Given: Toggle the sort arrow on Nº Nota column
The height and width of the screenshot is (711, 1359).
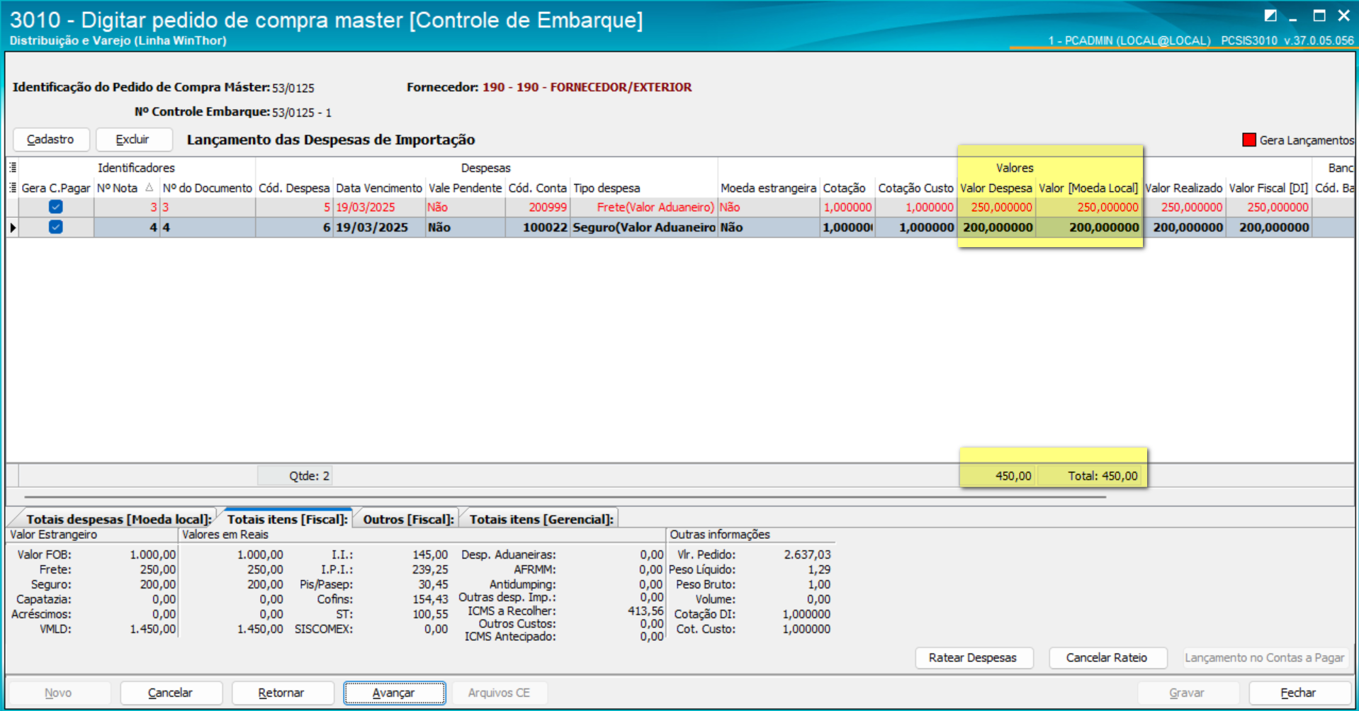Looking at the screenshot, I should (150, 188).
